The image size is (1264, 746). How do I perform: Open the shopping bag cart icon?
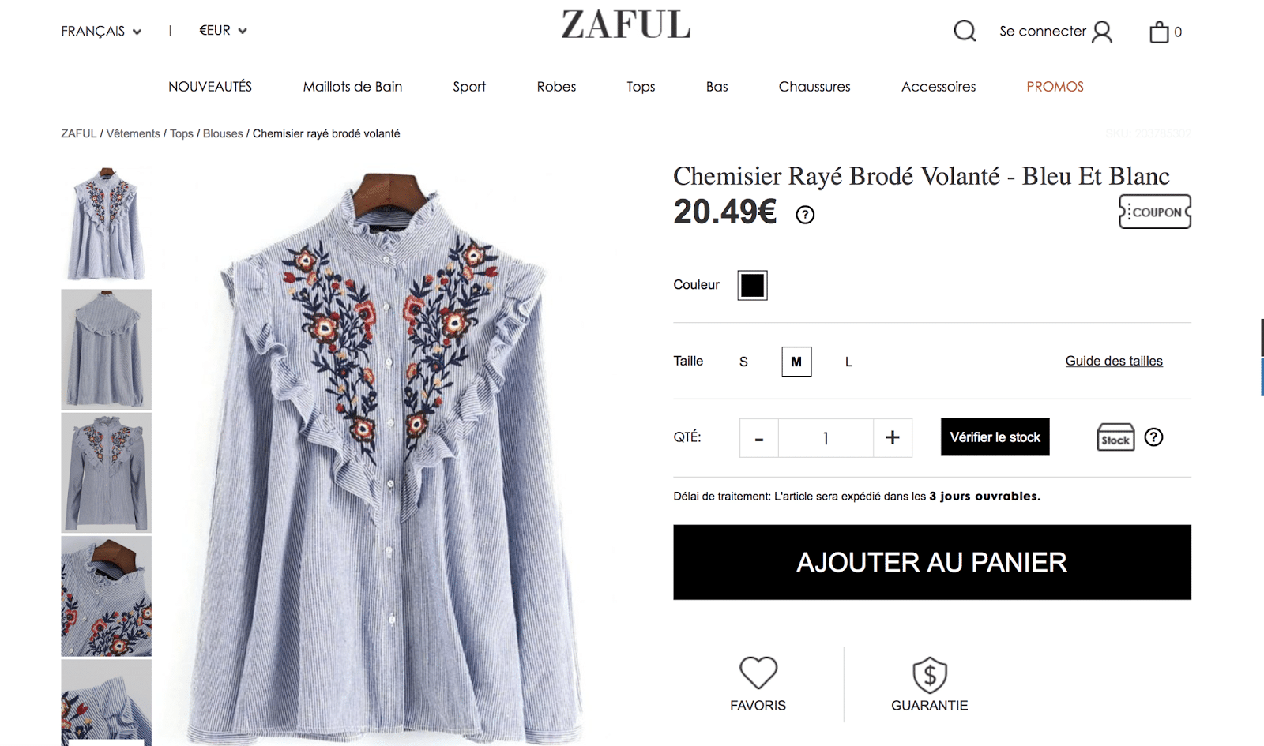click(x=1159, y=32)
